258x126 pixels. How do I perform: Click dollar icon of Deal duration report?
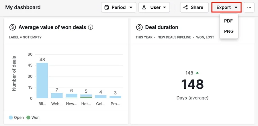coord(139,27)
